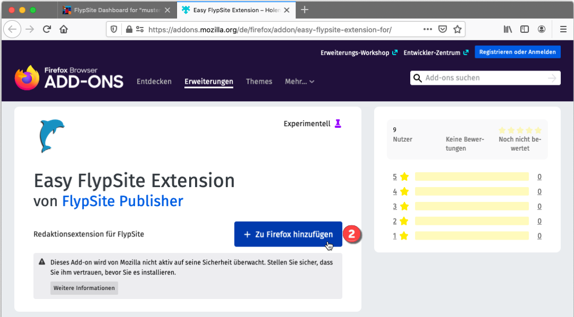
Task: Open the Entdecken section
Action: 154,82
